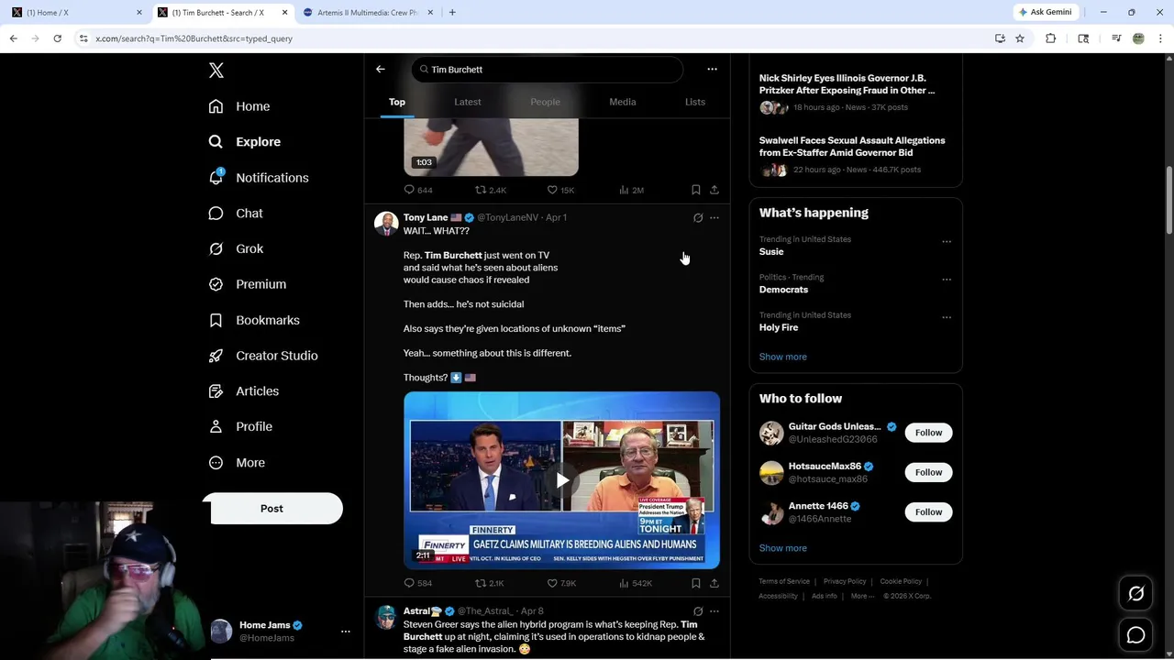Click Grok icon on Astral's post
1174x660 pixels.
click(x=698, y=611)
